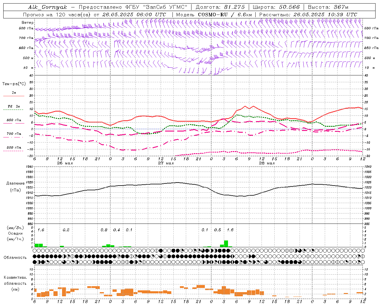380x304 pixels.
Task: Click the (мм/3ч.) precipitation unit label
Action: 15,228
